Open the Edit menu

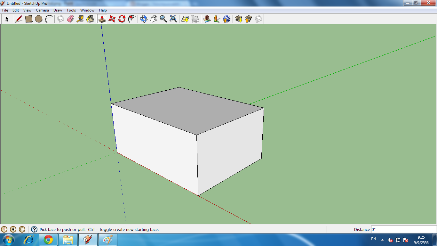click(16, 10)
